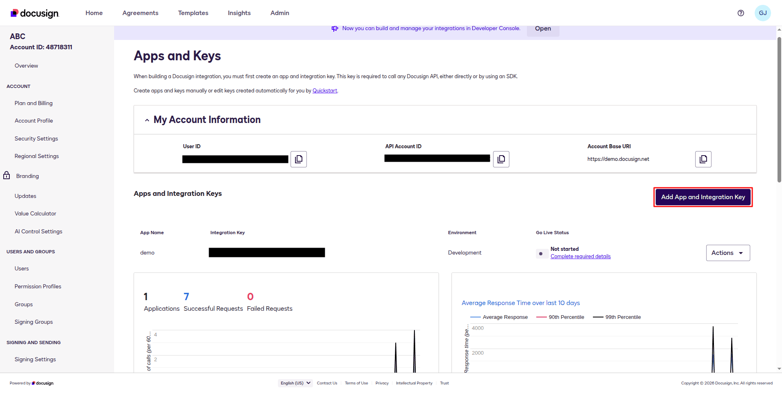This screenshot has height=393, width=782.
Task: Open the Admin tab
Action: [280, 13]
